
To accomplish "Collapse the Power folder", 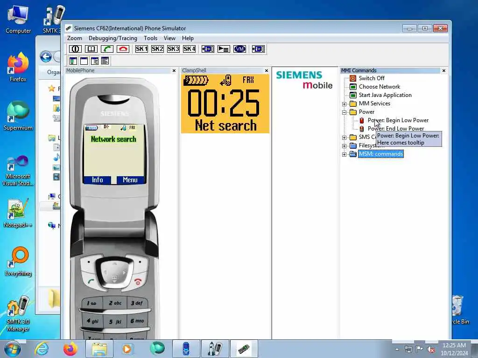I will (x=344, y=112).
